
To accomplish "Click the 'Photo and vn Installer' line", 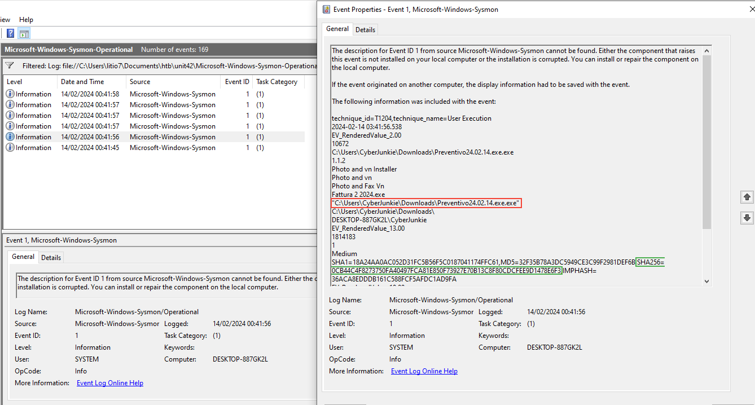I will point(364,169).
